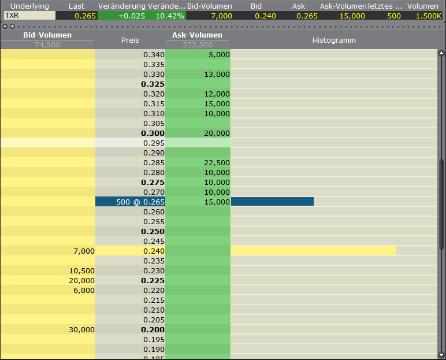Click the blue histogram bar at 0.265
Viewport: 446px width, 360px height.
272,202
